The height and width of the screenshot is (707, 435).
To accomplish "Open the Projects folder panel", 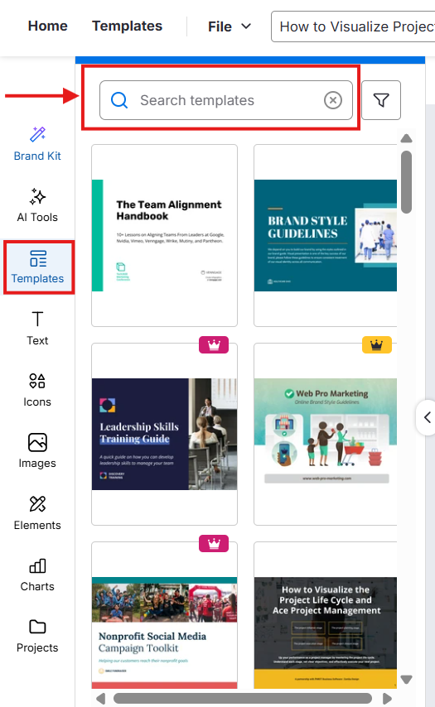I will [37, 636].
